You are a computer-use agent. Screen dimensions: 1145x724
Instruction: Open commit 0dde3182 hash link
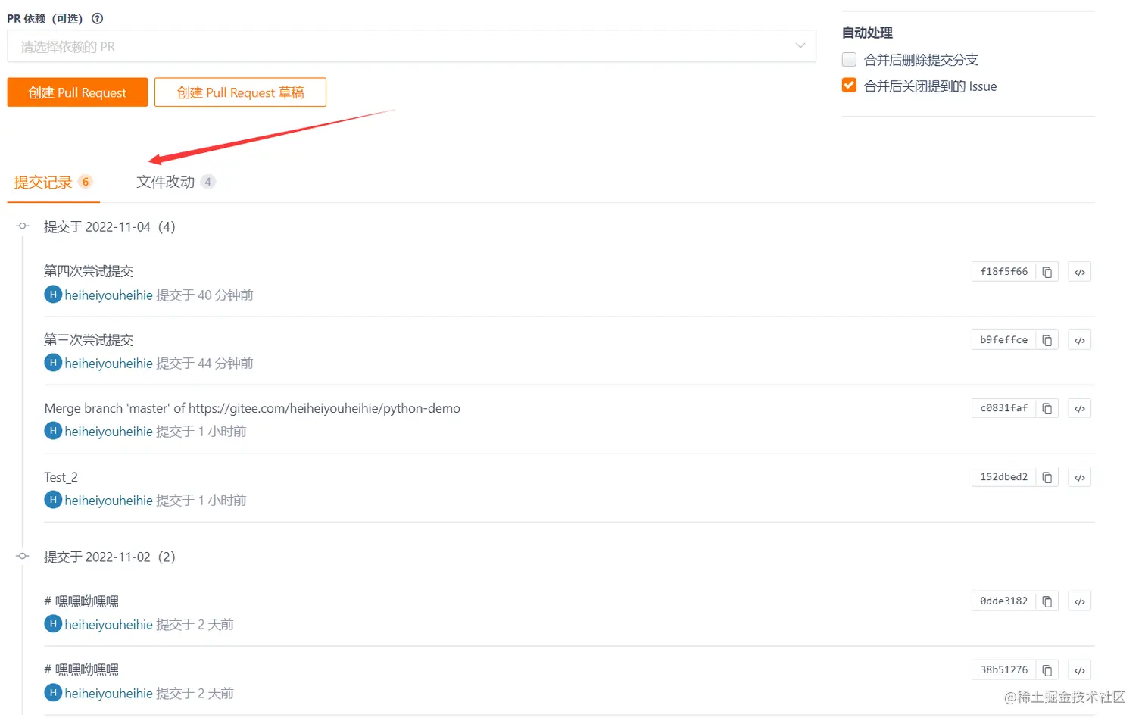tap(1003, 601)
